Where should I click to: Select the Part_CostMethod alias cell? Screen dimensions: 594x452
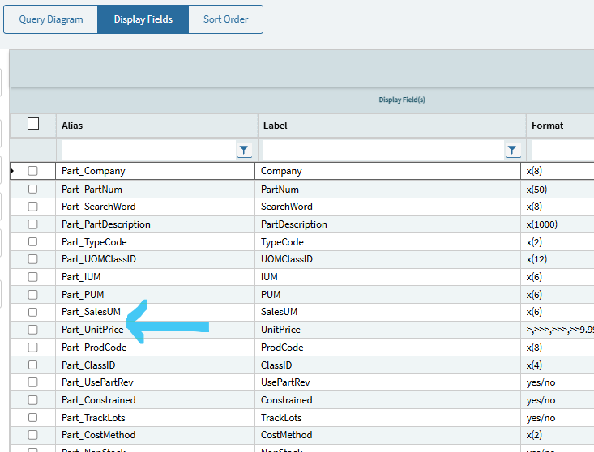(x=156, y=435)
